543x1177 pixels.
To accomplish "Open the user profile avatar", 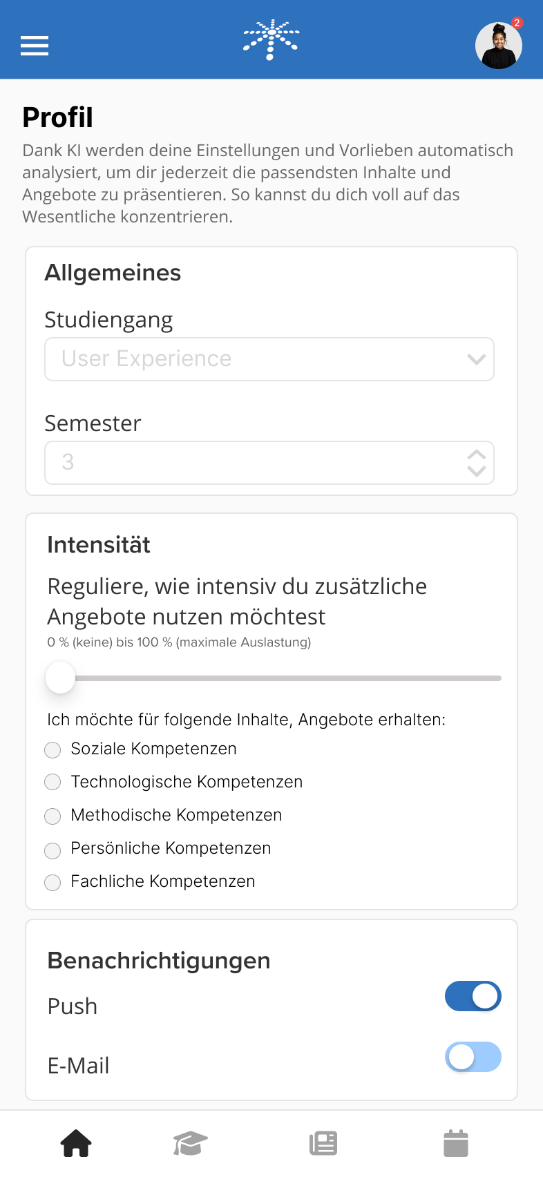I will pyautogui.click(x=498, y=46).
